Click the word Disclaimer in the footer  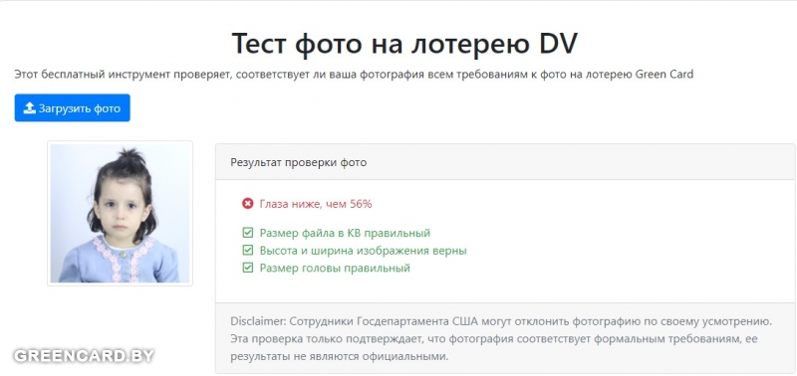[x=257, y=321]
